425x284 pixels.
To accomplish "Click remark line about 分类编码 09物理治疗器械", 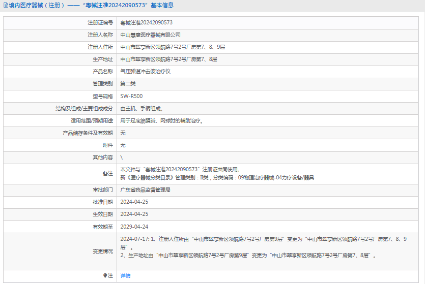I will tap(217, 178).
